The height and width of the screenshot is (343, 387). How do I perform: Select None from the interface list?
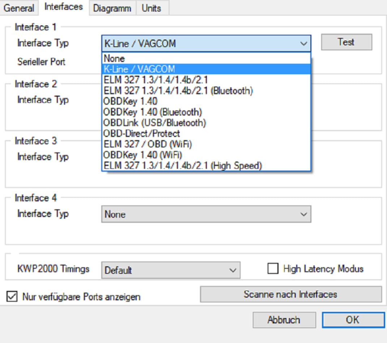point(206,59)
